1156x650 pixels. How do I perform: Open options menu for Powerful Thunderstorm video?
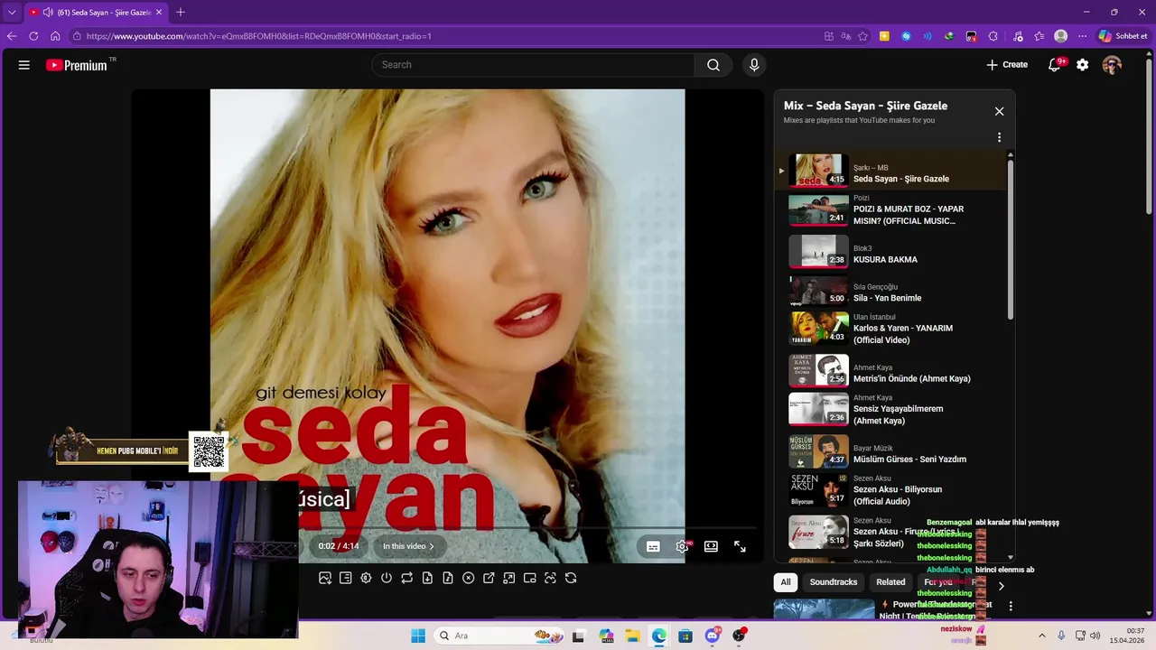1011,606
